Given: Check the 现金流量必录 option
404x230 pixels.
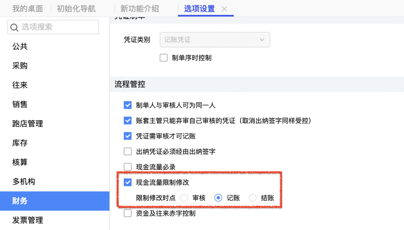Looking at the screenshot, I should pos(128,167).
